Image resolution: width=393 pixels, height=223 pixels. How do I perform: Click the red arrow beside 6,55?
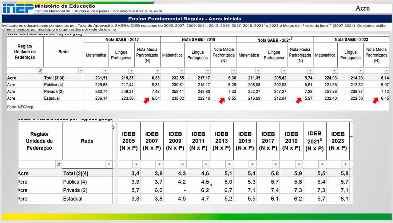(x=222, y=100)
